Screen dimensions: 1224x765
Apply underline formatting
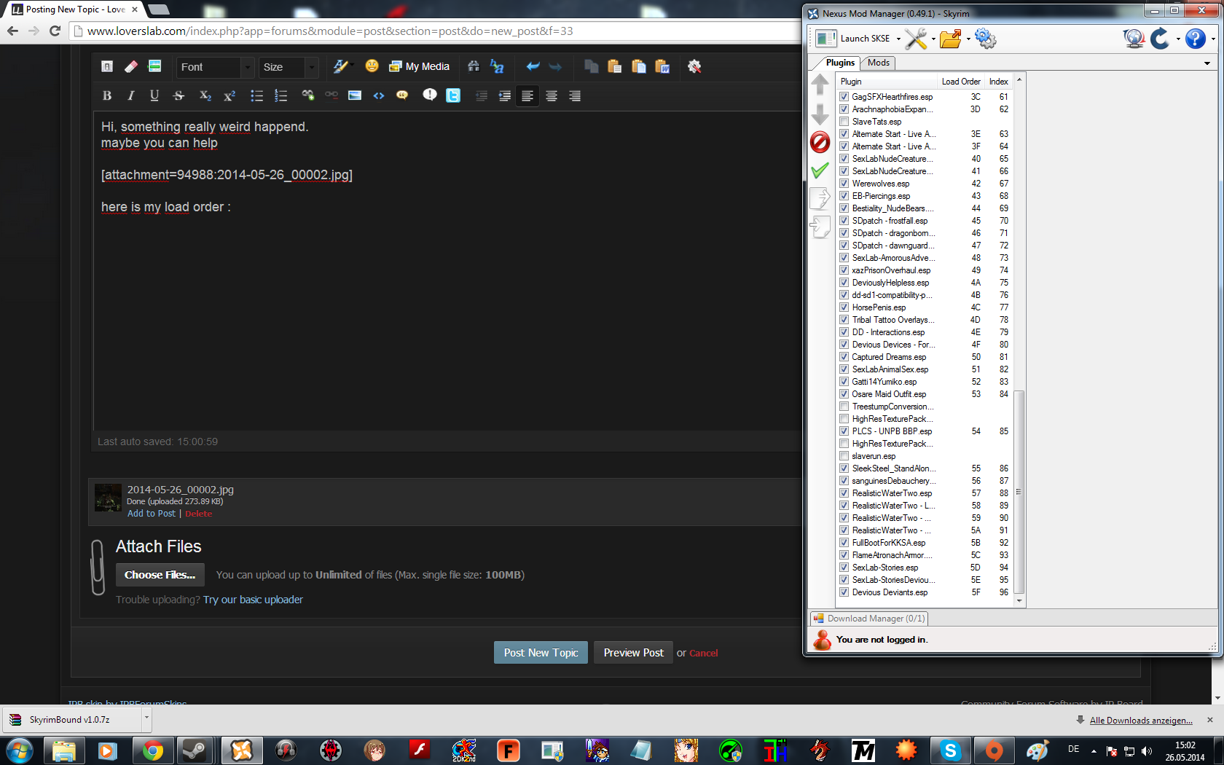154,95
